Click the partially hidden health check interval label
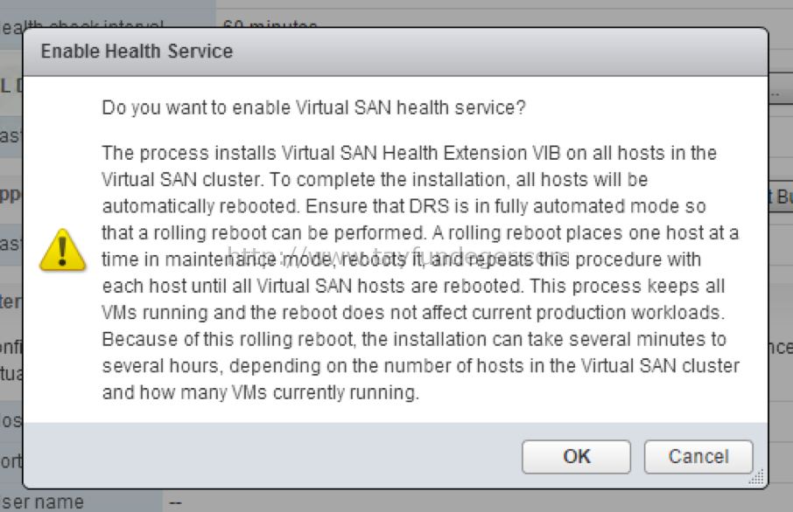Image resolution: width=793 pixels, height=512 pixels. tap(82, 24)
